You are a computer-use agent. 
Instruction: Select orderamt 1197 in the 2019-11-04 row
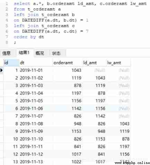[x=77, y=93]
